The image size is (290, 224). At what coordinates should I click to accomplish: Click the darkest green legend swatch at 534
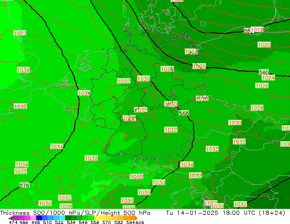tap(68, 218)
